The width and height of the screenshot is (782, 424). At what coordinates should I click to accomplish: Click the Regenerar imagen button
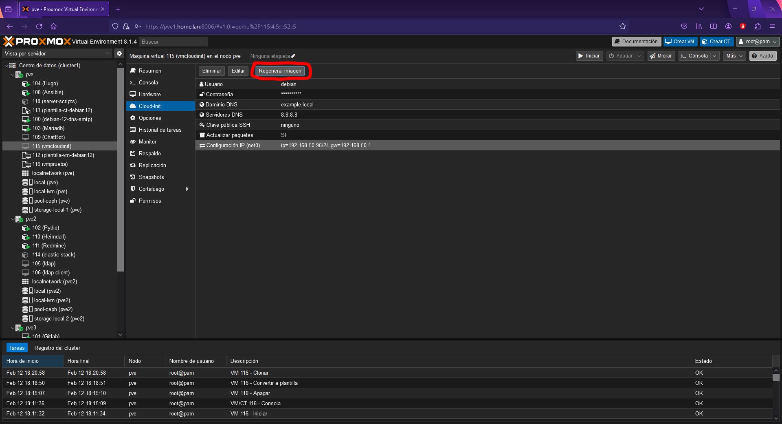[280, 71]
